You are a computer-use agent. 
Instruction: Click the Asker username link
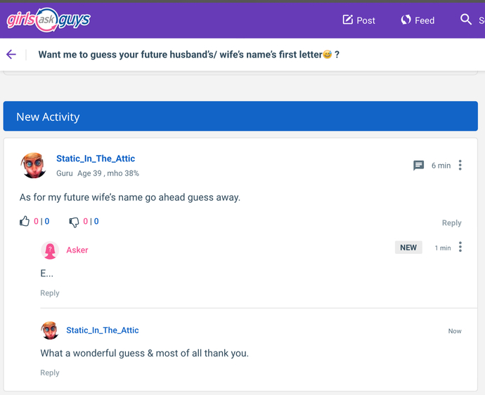pos(77,250)
